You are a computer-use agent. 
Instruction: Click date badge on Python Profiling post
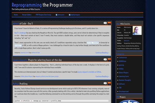(109, 84)
